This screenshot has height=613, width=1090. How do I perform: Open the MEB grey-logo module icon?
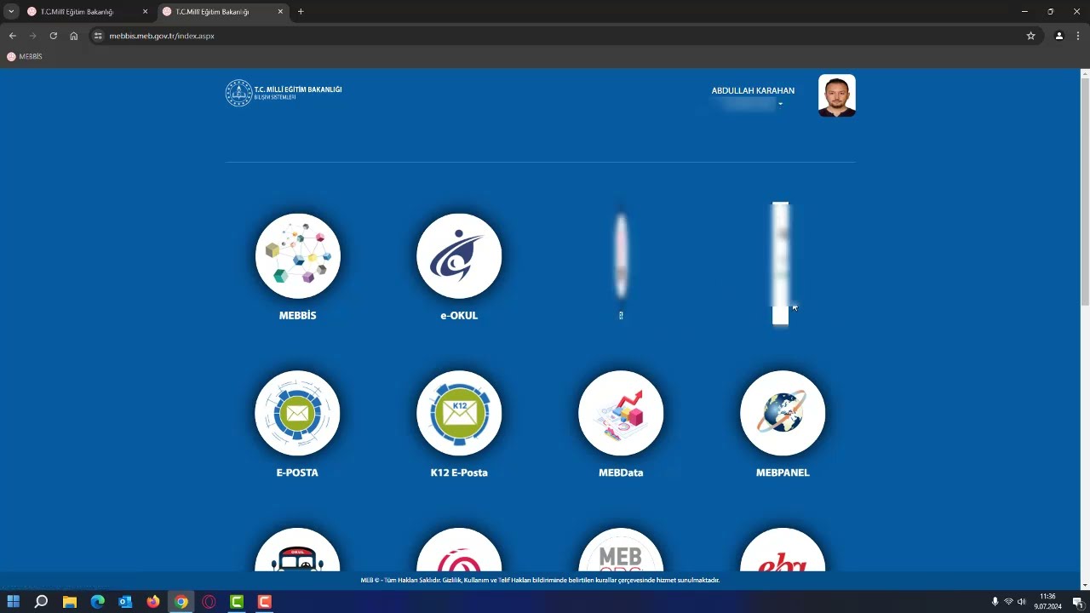(621, 550)
